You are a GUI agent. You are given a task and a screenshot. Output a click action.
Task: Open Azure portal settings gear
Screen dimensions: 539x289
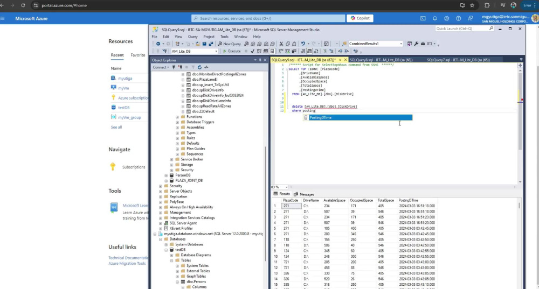click(446, 18)
